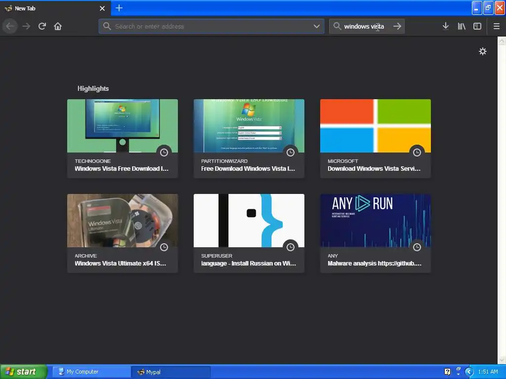Viewport: 506px width, 379px height.
Task: Click history clock icon on Superuser card
Action: [291, 247]
